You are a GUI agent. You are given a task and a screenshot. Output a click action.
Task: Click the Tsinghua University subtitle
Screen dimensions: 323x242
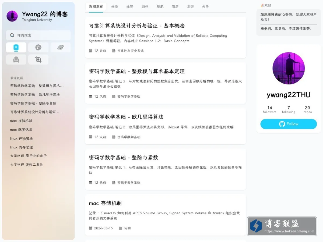[x=37, y=20]
